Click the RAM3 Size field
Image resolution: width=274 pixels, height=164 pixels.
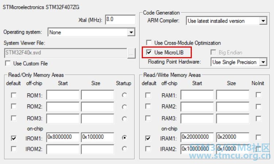tap(233, 119)
